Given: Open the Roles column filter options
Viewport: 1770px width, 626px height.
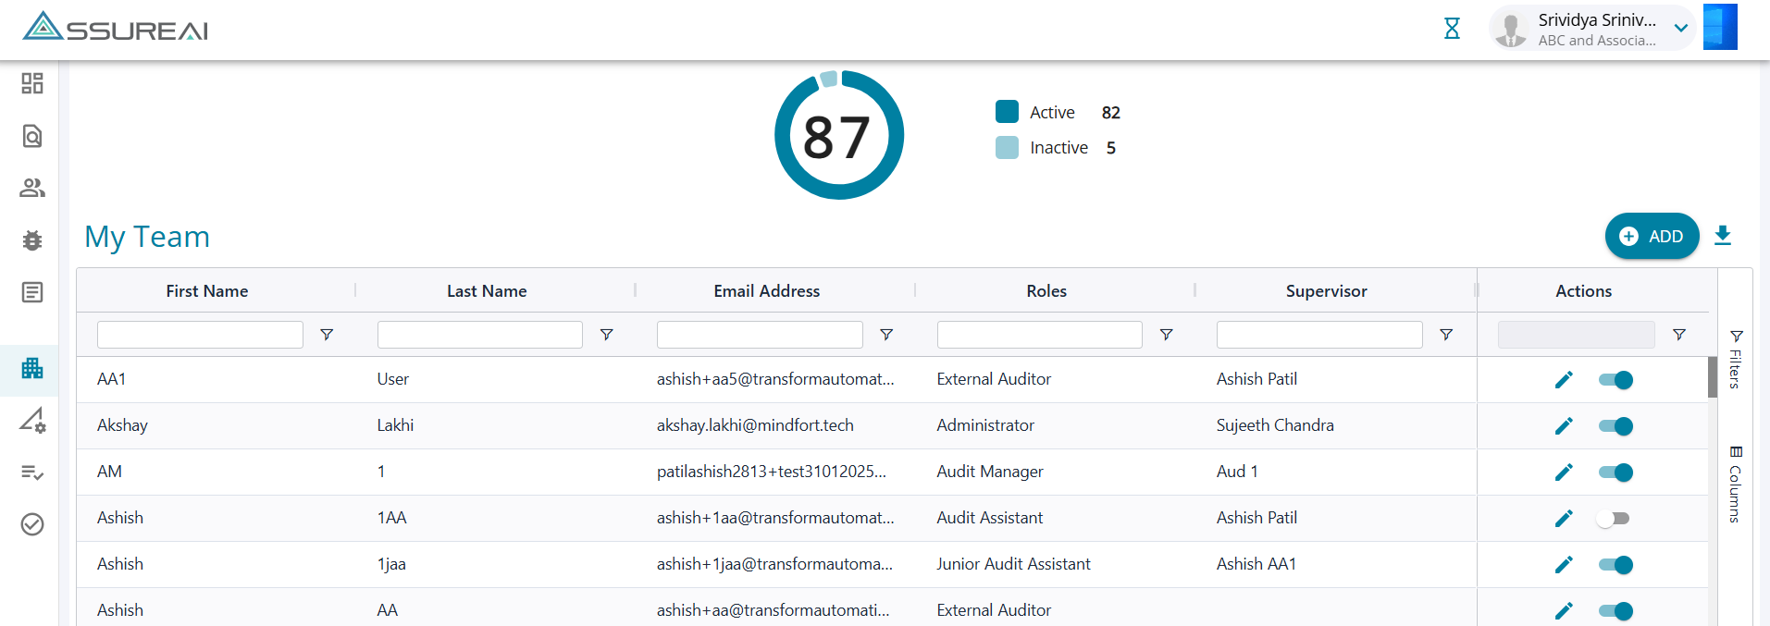Looking at the screenshot, I should click(1166, 335).
